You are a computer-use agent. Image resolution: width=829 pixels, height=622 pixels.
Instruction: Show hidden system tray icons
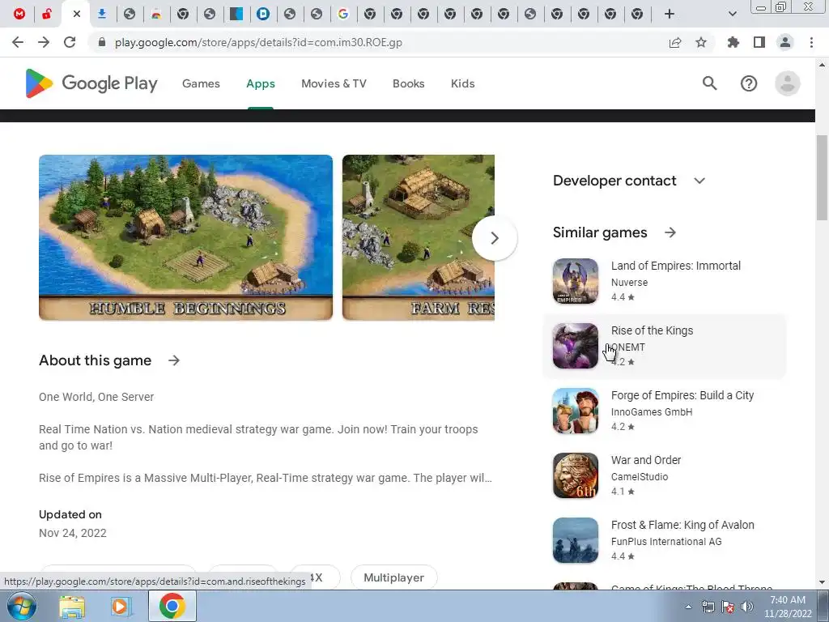[x=688, y=607]
